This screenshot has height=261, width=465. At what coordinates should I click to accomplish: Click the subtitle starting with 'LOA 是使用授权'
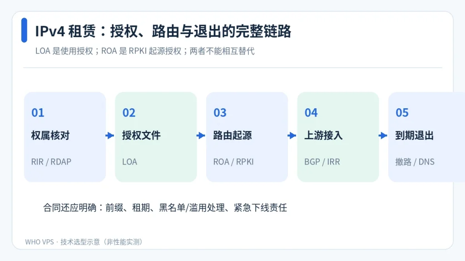click(145, 51)
